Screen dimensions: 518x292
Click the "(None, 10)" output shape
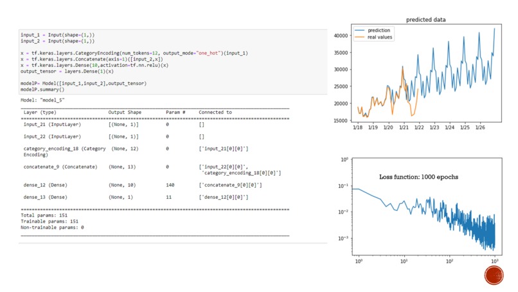click(122, 185)
